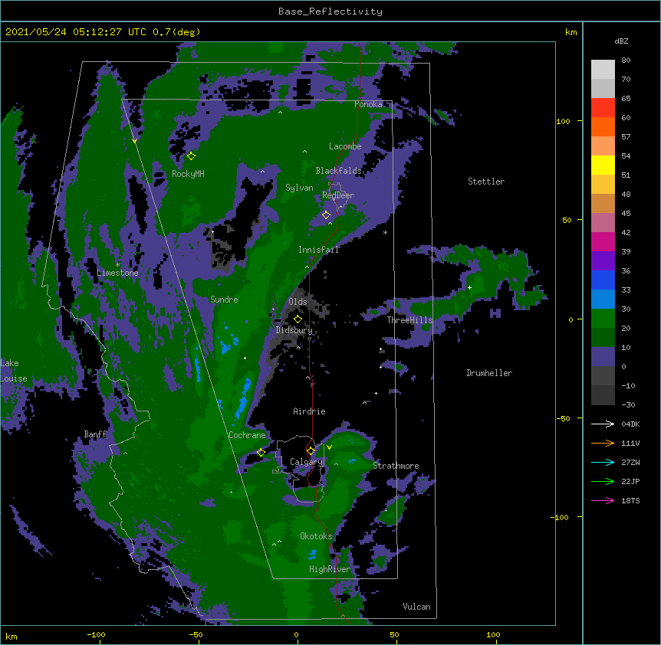
Task: Click the yellow diamond marker below RedDeer
Action: coord(326,214)
